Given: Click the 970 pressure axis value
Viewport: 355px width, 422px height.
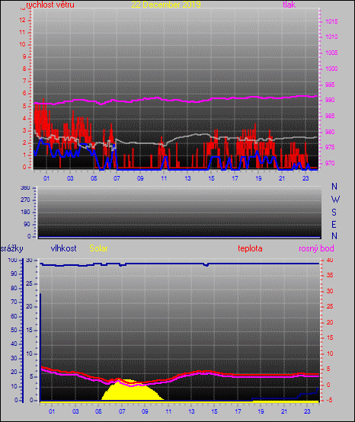Looking at the screenshot, I should [x=330, y=163].
